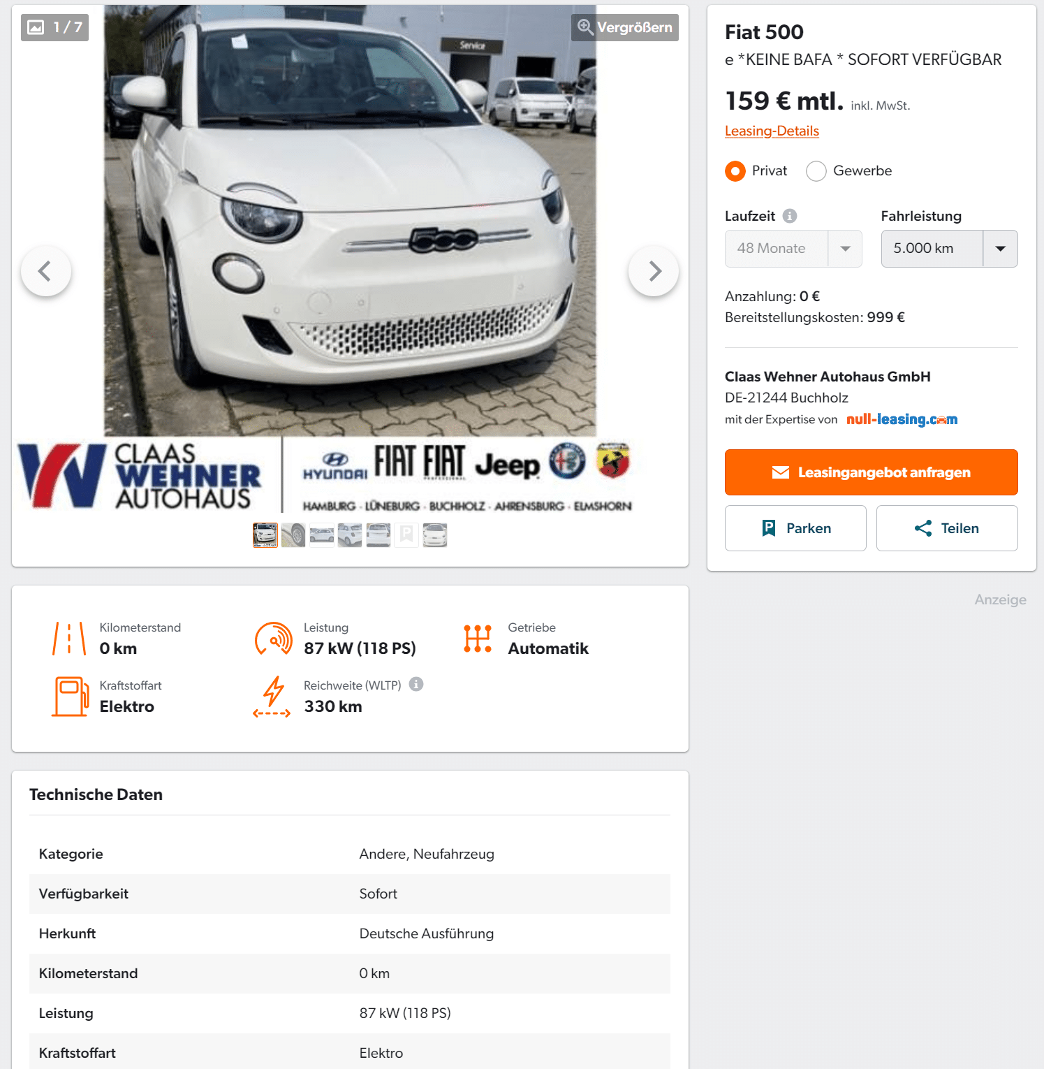Click the image counter icon 1/7
The height and width of the screenshot is (1069, 1044).
(54, 27)
